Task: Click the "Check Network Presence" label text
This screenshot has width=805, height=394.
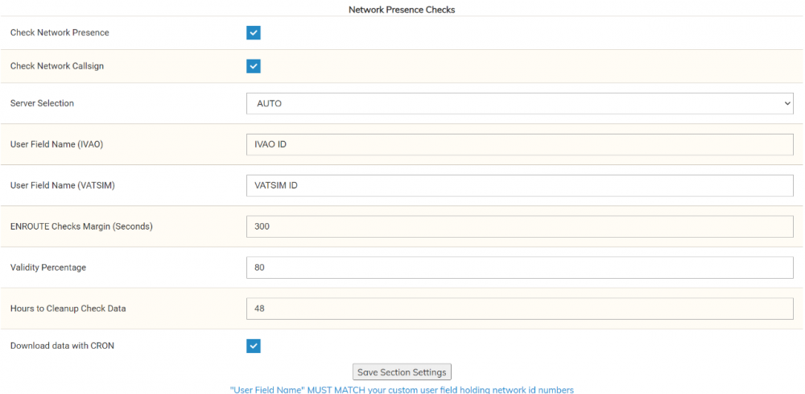Action: [x=60, y=33]
